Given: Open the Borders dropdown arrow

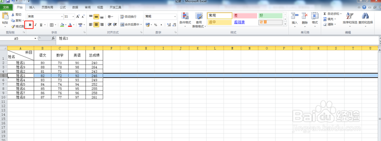Looking at the screenshot, I should click(x=55, y=25).
